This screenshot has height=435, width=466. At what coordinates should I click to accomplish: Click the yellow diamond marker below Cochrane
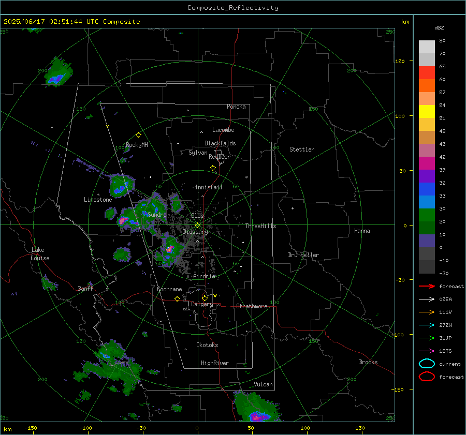[x=178, y=298]
